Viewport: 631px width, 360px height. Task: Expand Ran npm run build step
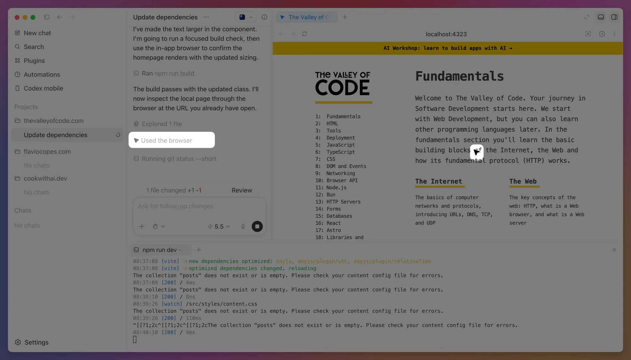164,73
